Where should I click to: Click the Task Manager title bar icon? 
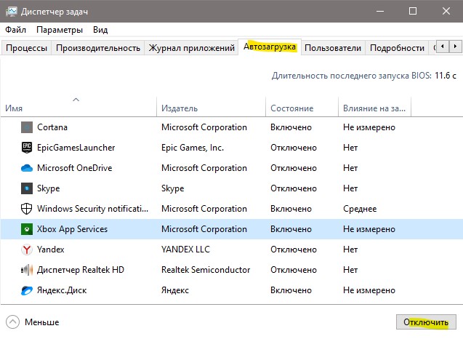point(12,12)
